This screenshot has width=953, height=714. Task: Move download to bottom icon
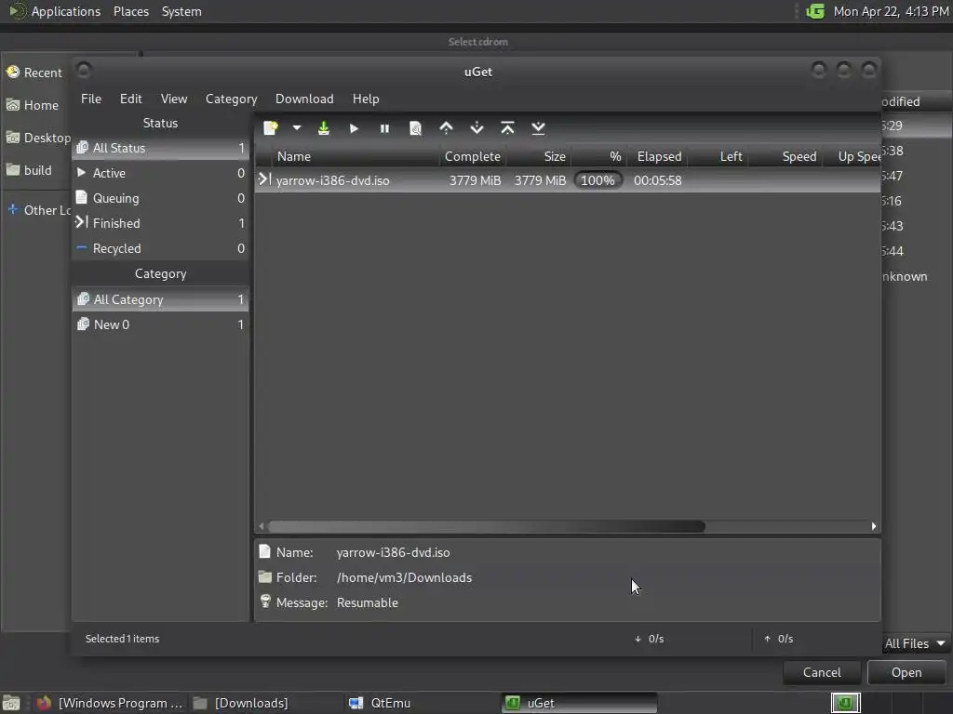539,128
